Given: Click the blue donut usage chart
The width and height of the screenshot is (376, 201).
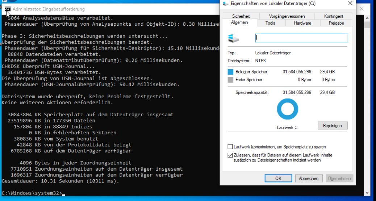Looking at the screenshot, I should 287,109.
